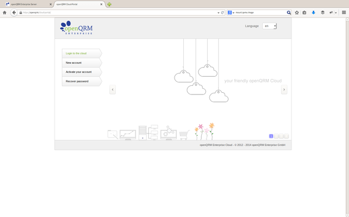
Task: Click the vertical page scrollbar
Action: (x=347, y=117)
